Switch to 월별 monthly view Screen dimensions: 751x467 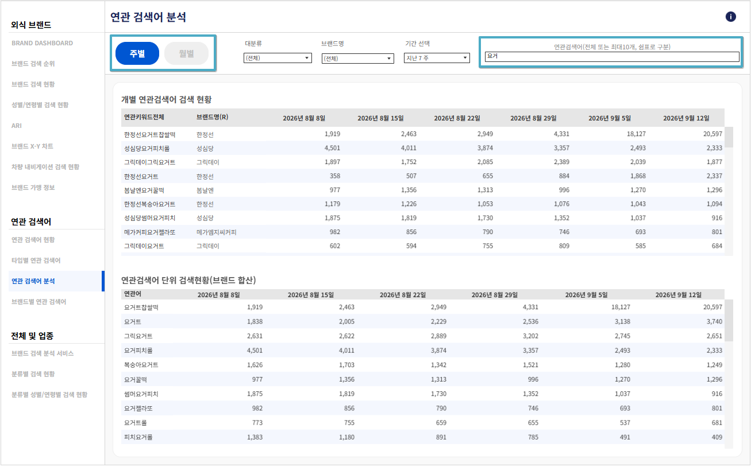(186, 53)
